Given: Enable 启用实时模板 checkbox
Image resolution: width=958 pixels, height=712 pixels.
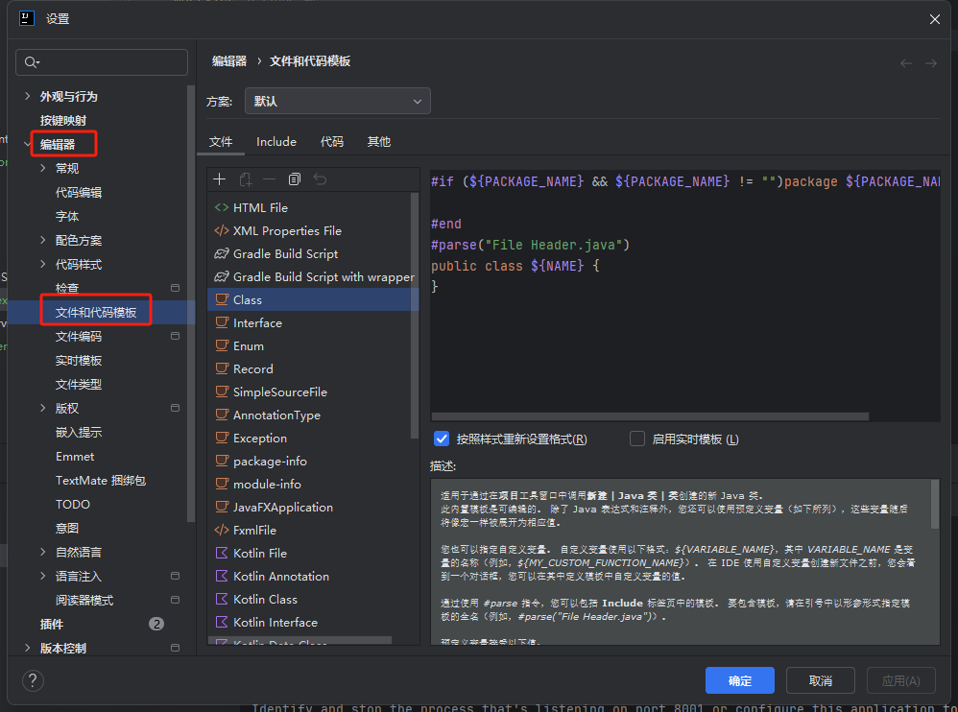Looking at the screenshot, I should (x=637, y=439).
